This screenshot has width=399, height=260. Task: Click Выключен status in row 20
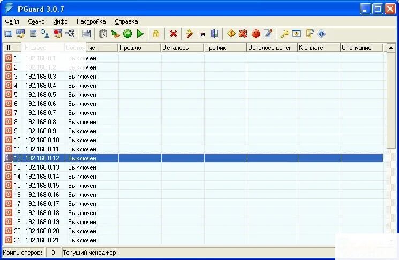[82, 231]
